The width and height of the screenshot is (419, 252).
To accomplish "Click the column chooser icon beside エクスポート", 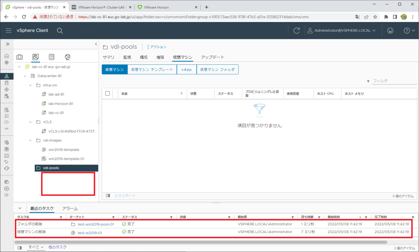I will [x=108, y=196].
